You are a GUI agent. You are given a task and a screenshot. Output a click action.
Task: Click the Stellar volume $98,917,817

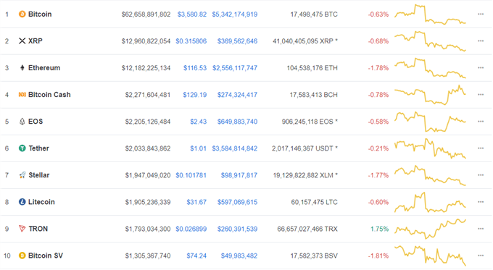pyautogui.click(x=239, y=175)
